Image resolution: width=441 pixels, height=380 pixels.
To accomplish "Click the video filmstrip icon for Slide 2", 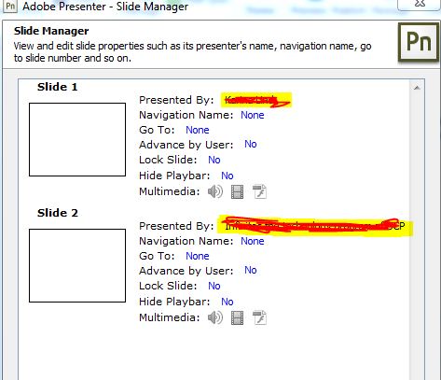I will [238, 318].
